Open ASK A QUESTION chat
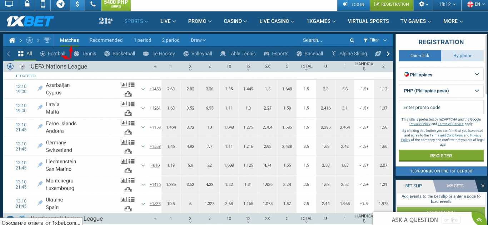The image size is (488, 225). 415,220
